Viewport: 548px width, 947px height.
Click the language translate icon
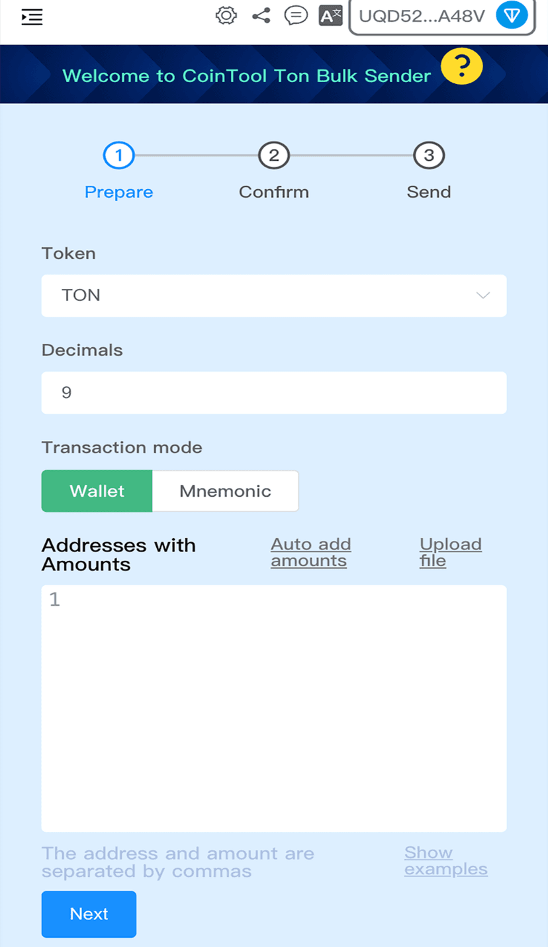click(x=330, y=16)
